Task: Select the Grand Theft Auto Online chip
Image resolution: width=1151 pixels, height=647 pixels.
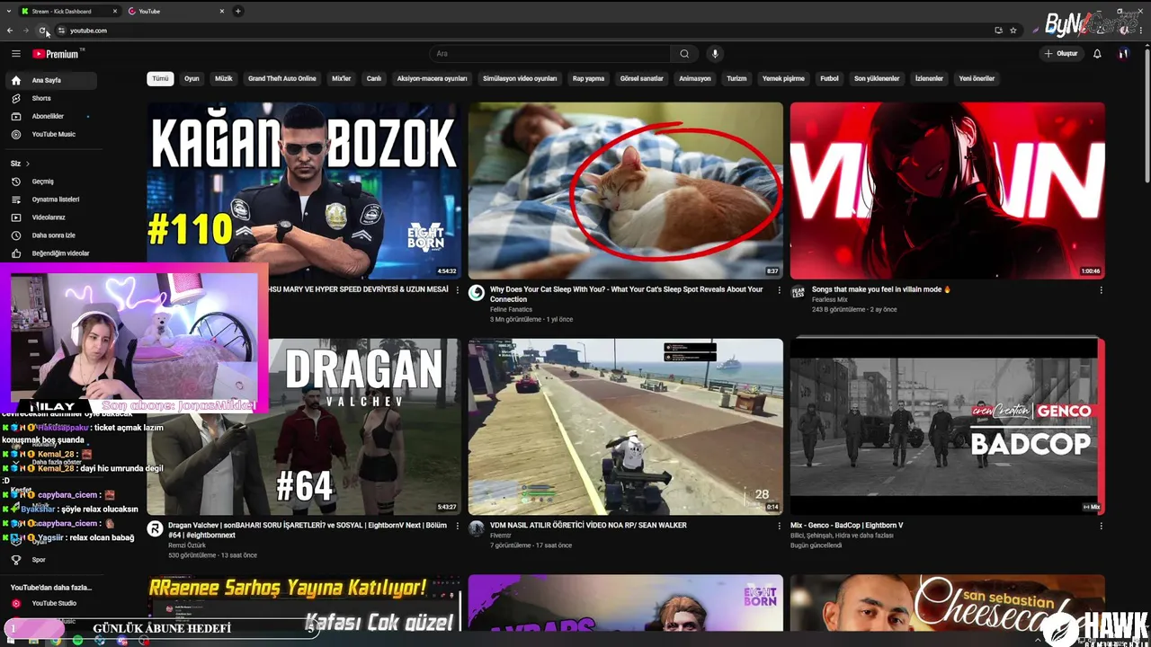Action: pos(281,78)
